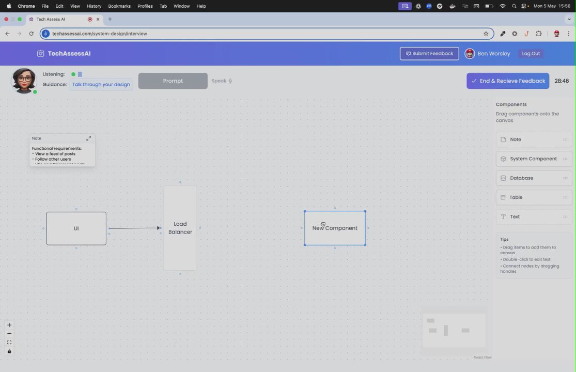This screenshot has height=372, width=576.
Task: Click the Components panel heading
Action: coord(511,105)
